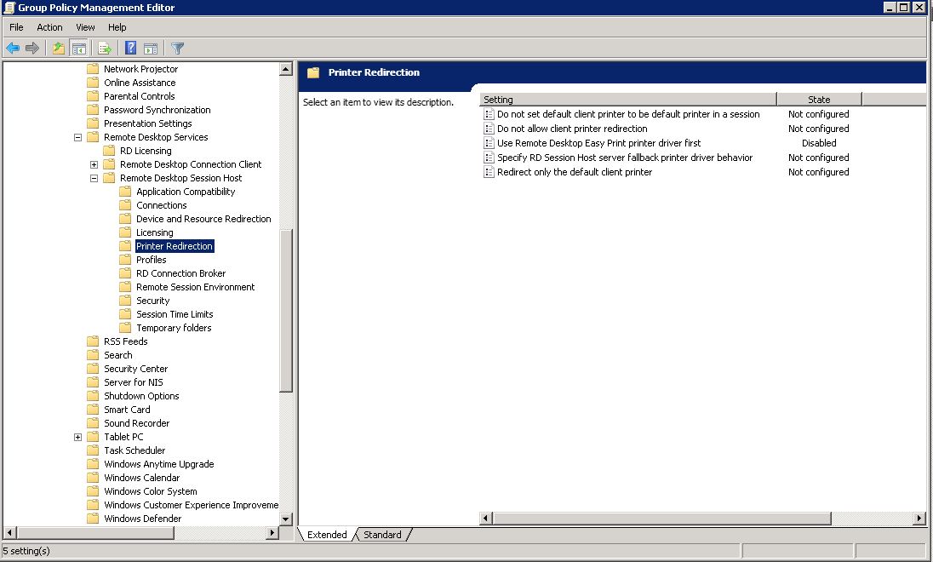This screenshot has height=562, width=933.
Task: Click policy icon beside Do not set default client printer
Action: 489,114
